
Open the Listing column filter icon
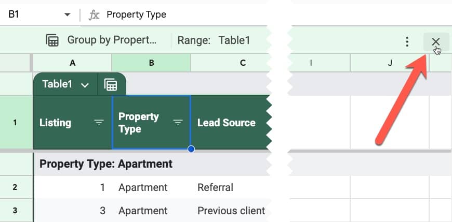tap(99, 123)
